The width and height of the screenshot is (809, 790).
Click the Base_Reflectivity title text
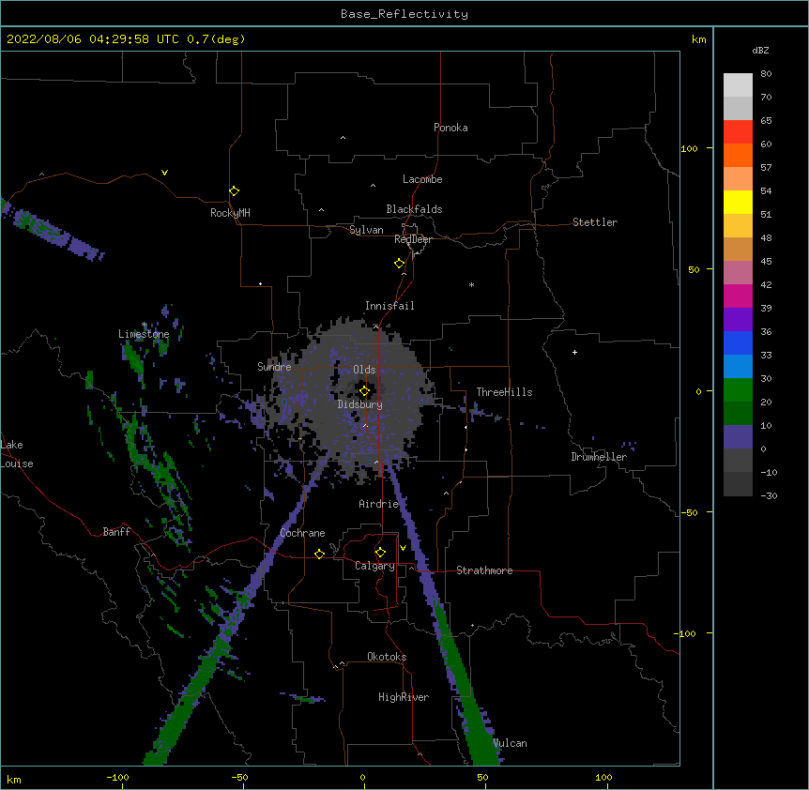(404, 14)
